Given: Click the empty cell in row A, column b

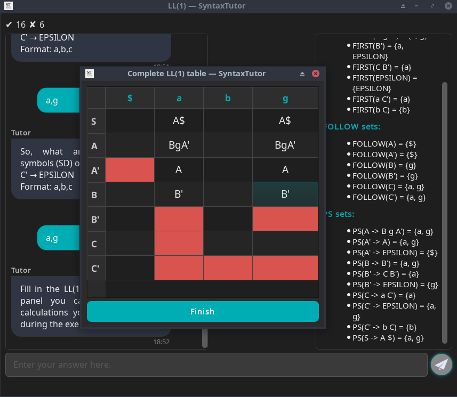Looking at the screenshot, I should 228,145.
